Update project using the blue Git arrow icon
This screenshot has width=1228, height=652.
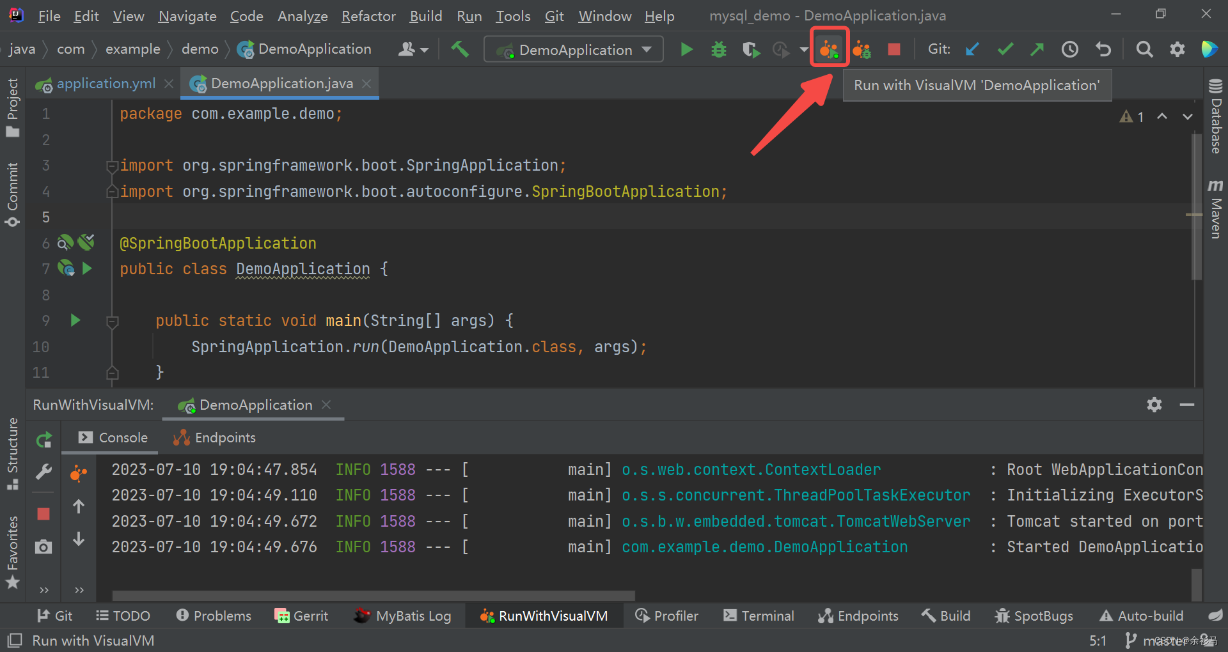tap(972, 49)
